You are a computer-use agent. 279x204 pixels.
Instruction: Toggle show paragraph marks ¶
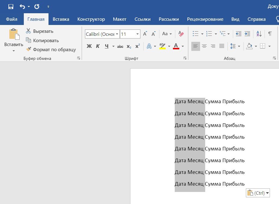point(270,34)
